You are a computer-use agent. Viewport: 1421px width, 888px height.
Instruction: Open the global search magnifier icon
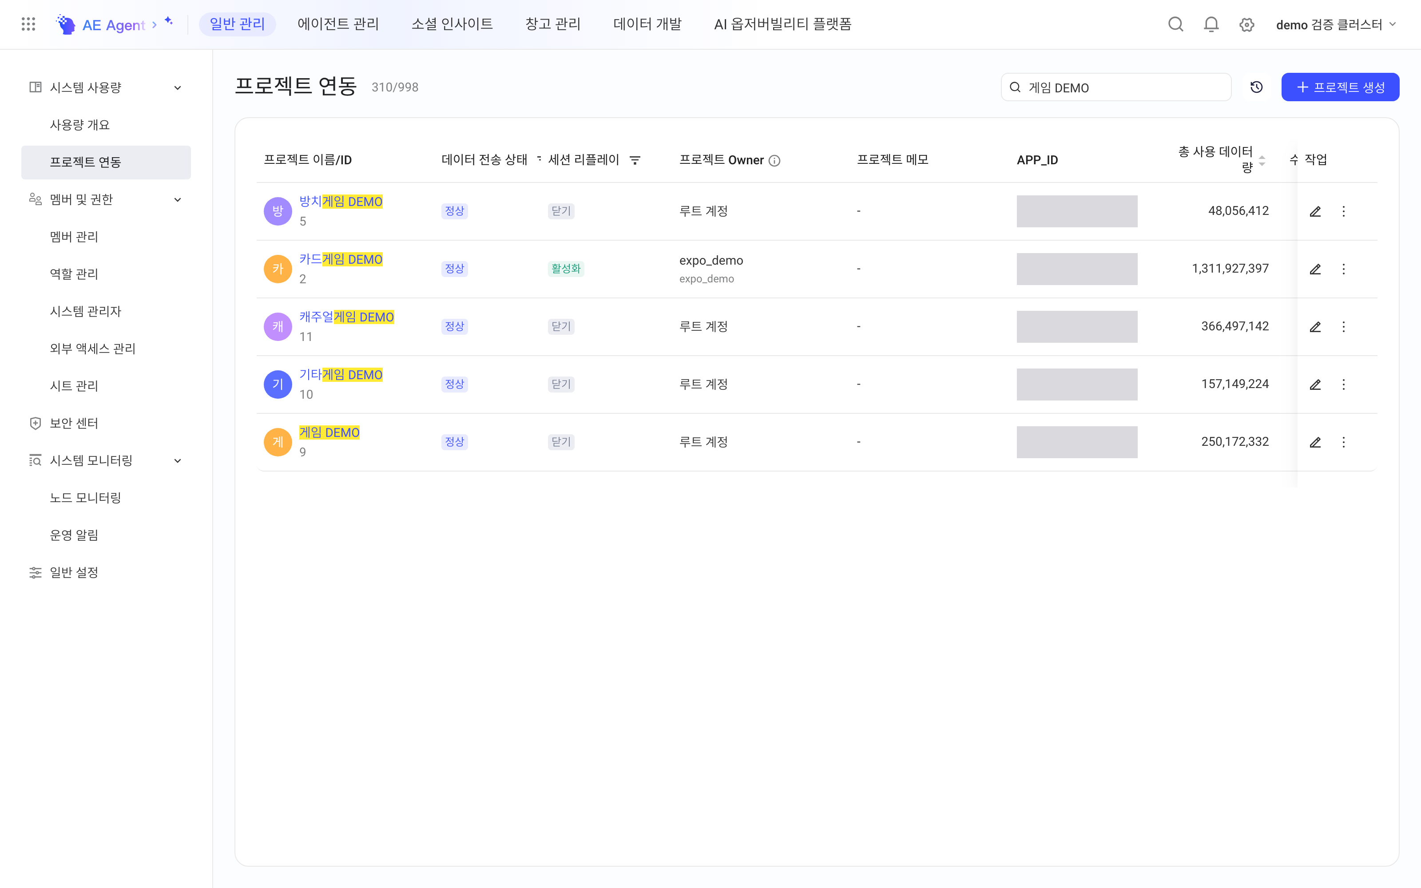pyautogui.click(x=1175, y=24)
